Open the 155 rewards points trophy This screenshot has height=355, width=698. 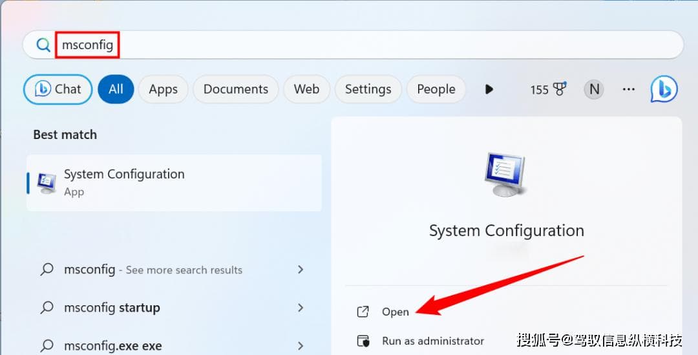(x=548, y=89)
